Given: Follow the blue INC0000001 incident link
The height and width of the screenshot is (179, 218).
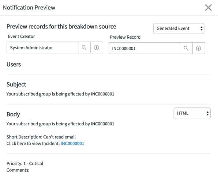Looking at the screenshot, I should tap(72, 143).
